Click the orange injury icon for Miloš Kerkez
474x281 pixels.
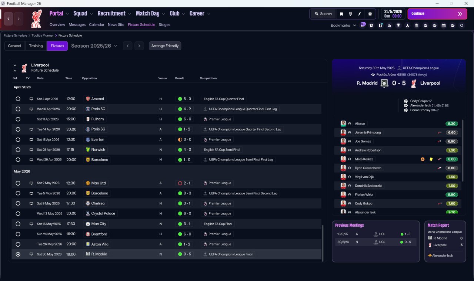point(423,159)
